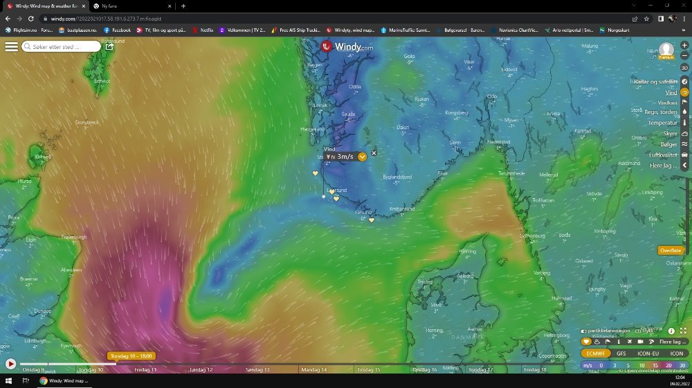Focus the 'Søker etter sted' search field
The height and width of the screenshot is (388, 692).
62,46
